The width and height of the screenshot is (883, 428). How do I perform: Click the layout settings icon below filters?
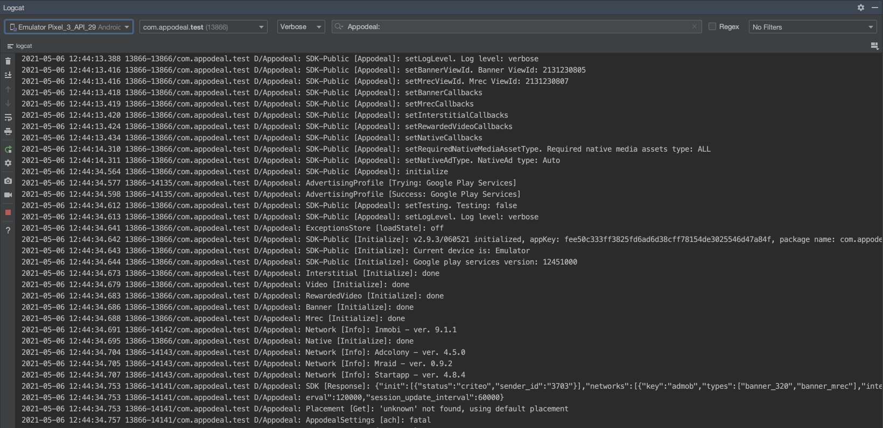coord(874,46)
